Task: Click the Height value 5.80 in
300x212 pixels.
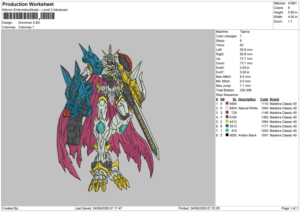Action: [x=293, y=12]
